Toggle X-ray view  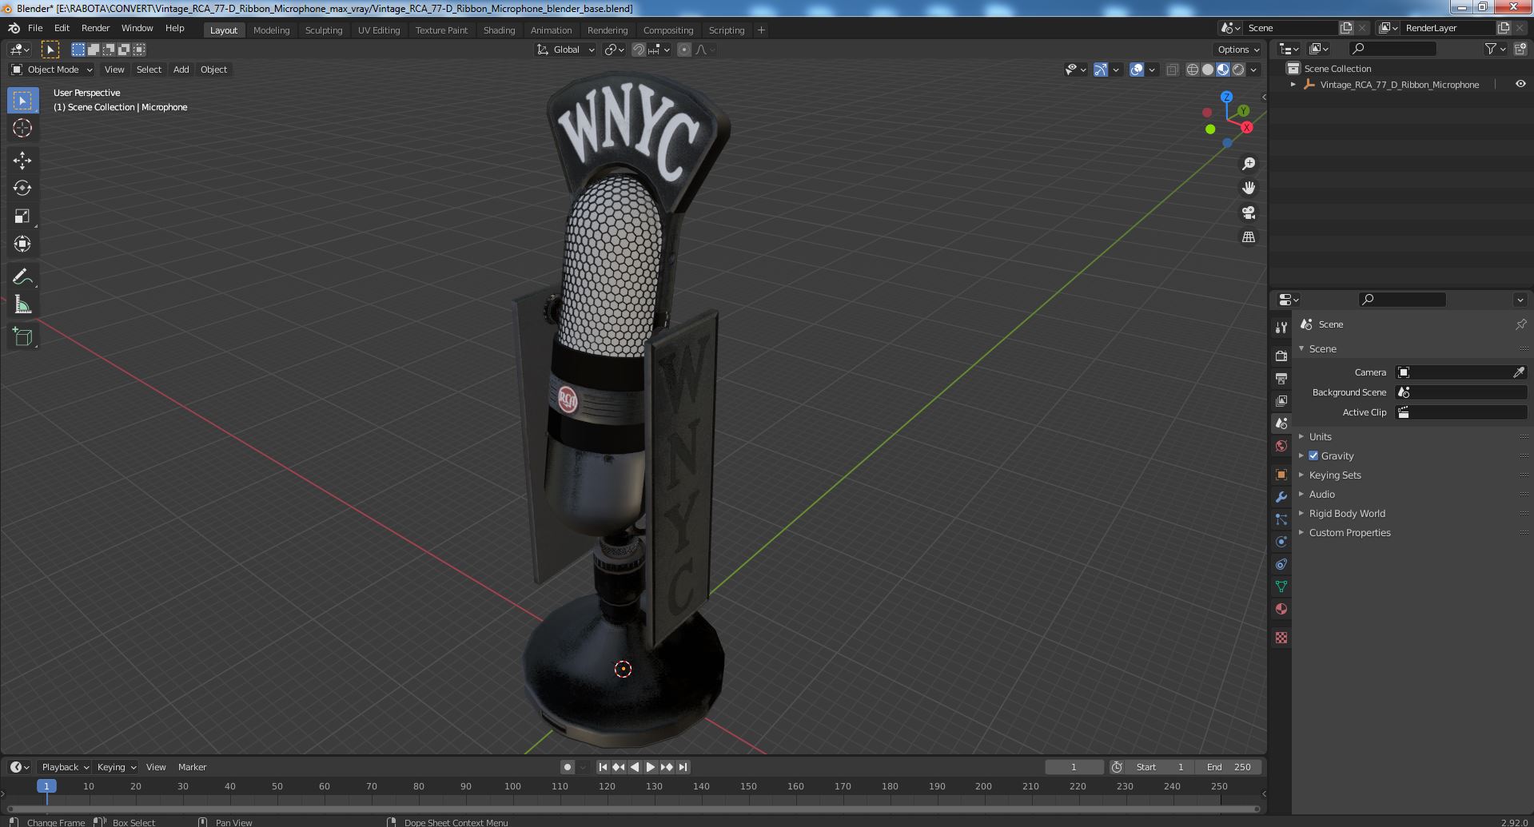(1172, 70)
